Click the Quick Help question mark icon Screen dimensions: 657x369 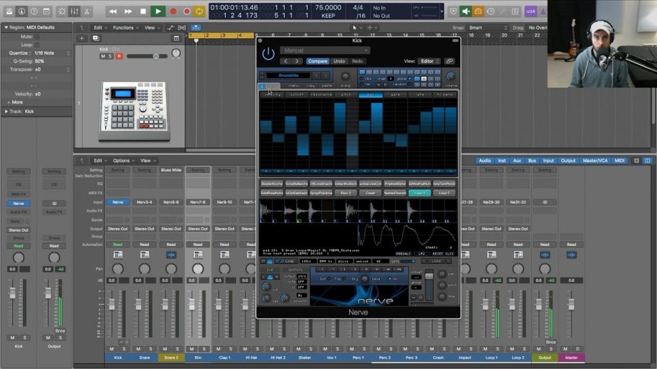[x=34, y=11]
